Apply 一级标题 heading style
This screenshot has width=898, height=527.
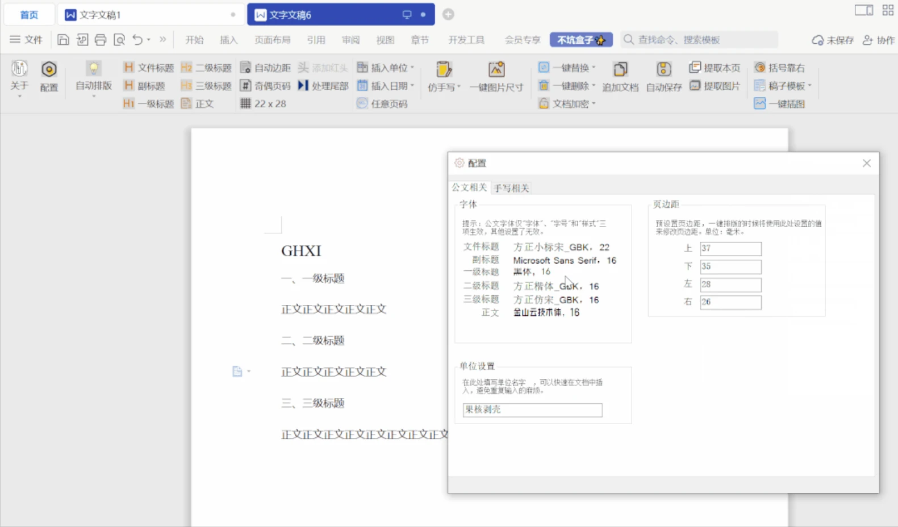[148, 104]
